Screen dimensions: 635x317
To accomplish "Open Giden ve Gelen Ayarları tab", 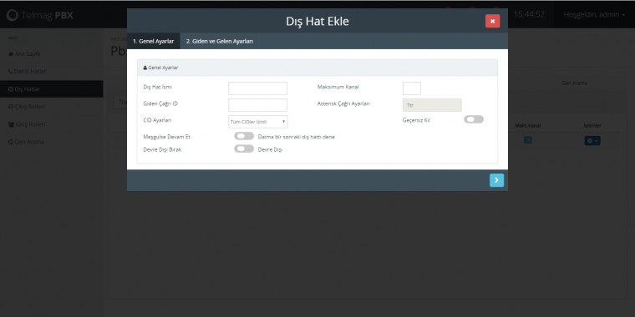I will pos(220,41).
